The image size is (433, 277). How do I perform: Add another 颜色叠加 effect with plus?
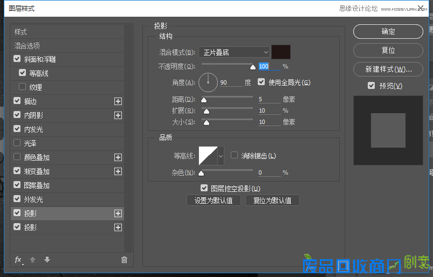click(x=118, y=157)
